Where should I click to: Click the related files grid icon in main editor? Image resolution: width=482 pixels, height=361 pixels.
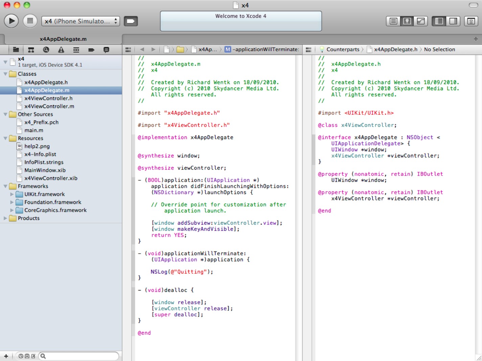(128, 50)
